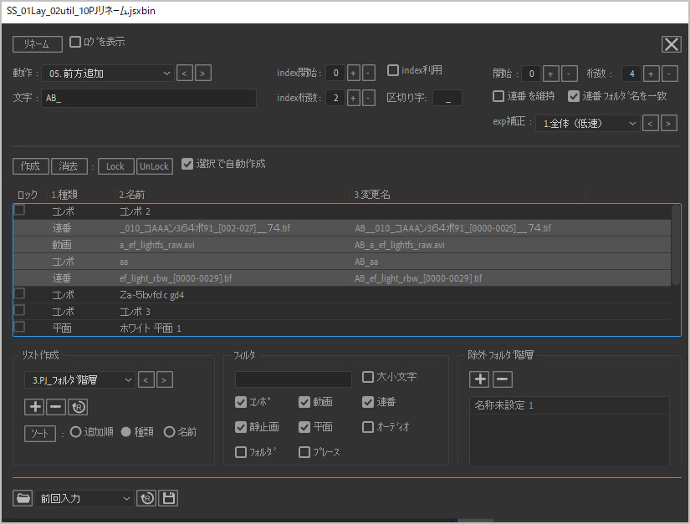Image resolution: width=690 pixels, height=524 pixels.
Task: Remove list entry with minus in リスト作成
Action: [56, 407]
